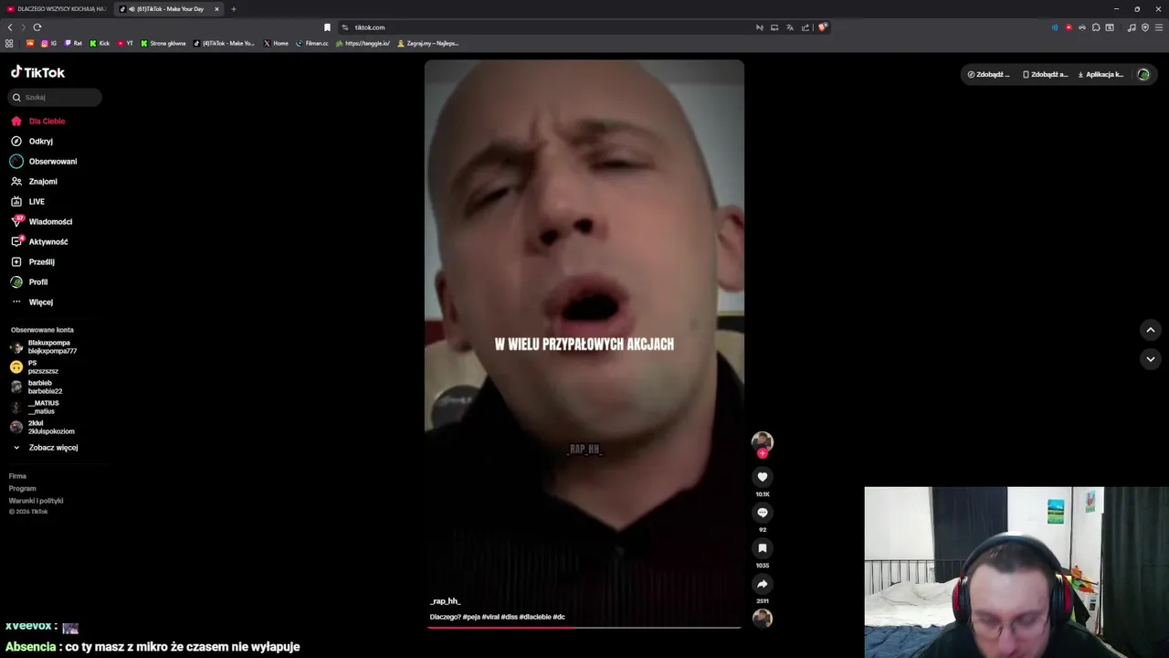Screen dimensions: 1169x658
Task: Go to previous video with up arrow
Action: (x=1151, y=330)
